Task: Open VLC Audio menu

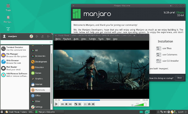Action: 76,39
